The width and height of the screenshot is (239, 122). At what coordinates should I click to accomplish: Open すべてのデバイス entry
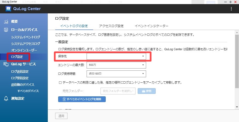(x=28, y=91)
